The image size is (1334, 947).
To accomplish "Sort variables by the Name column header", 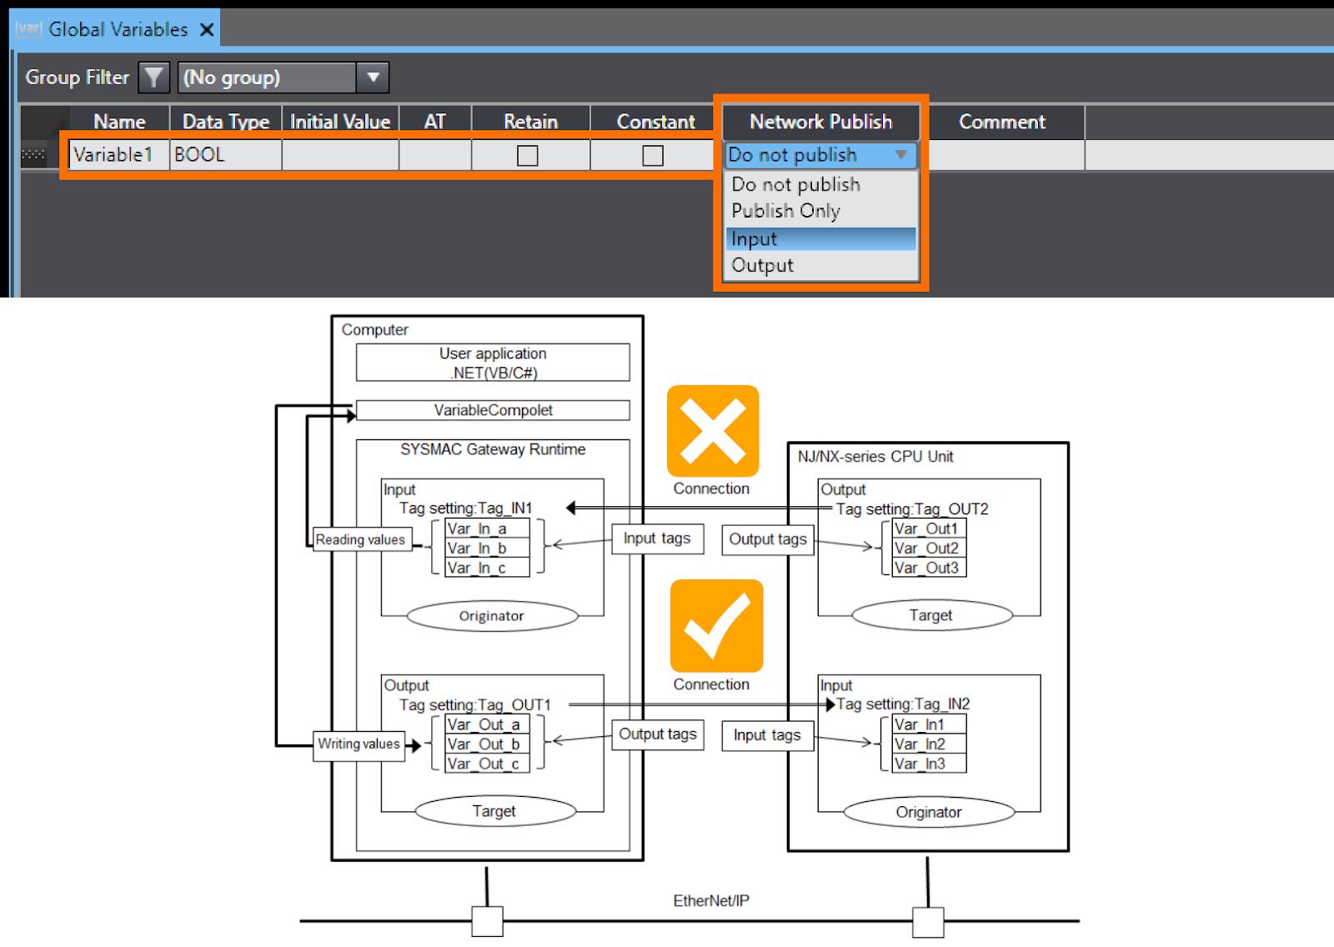I will click(119, 122).
